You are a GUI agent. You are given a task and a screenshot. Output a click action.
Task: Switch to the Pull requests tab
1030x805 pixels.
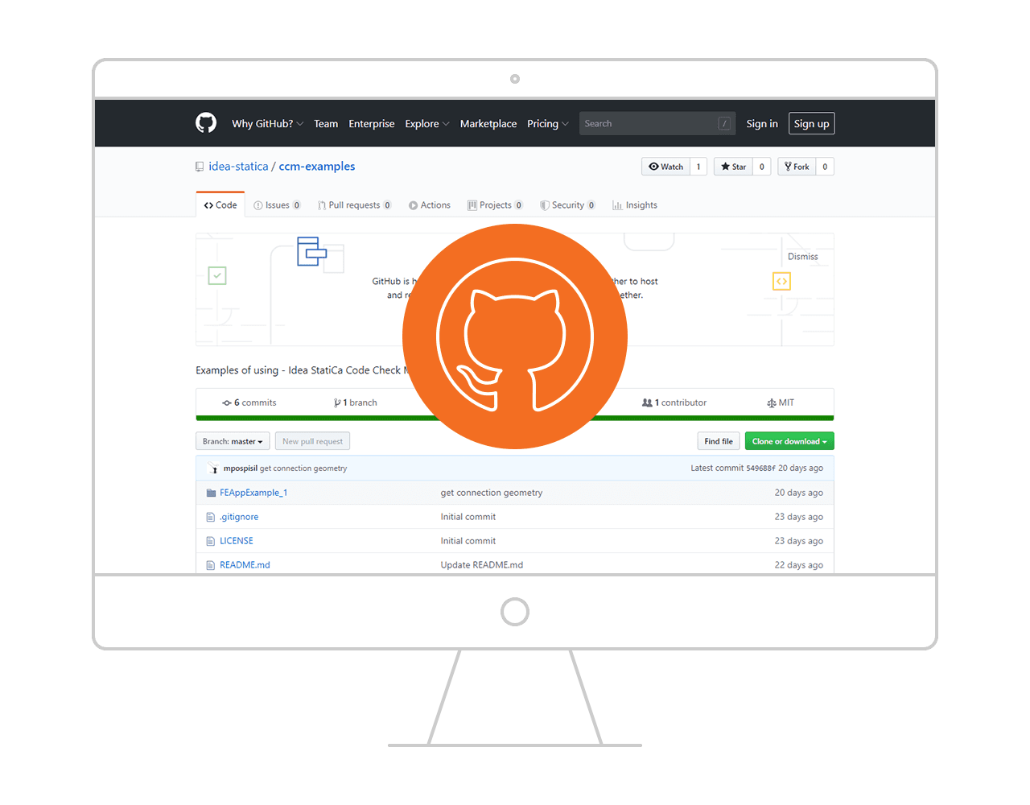coord(354,205)
